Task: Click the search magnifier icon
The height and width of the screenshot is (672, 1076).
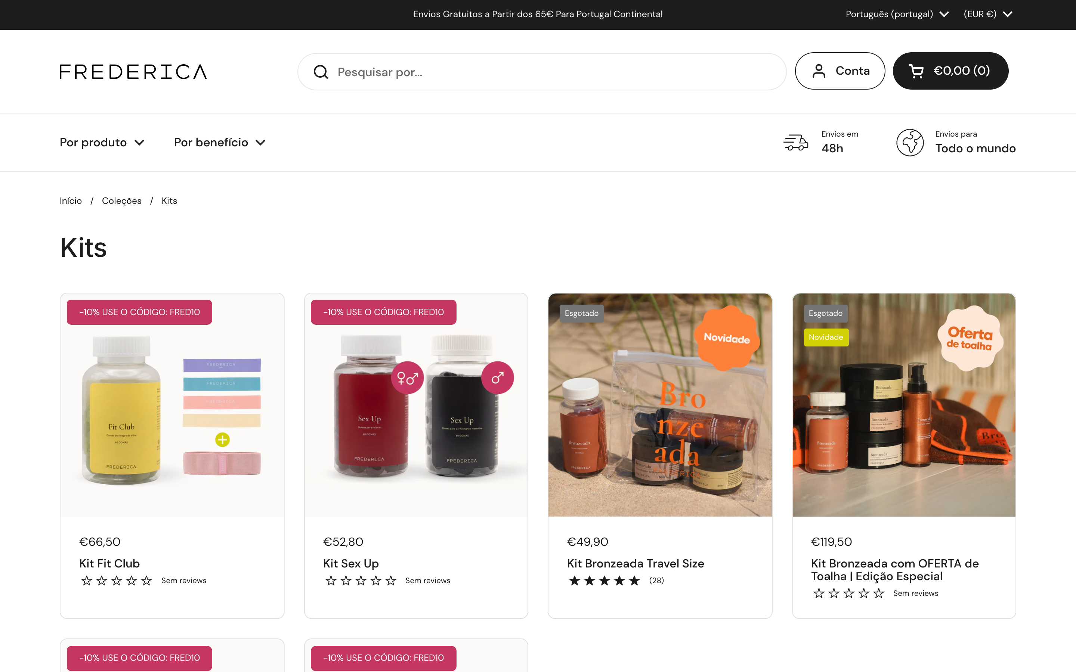Action: [x=321, y=72]
